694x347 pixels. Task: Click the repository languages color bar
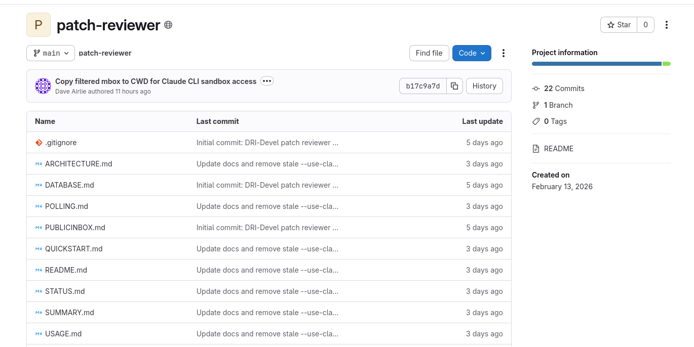click(x=601, y=64)
